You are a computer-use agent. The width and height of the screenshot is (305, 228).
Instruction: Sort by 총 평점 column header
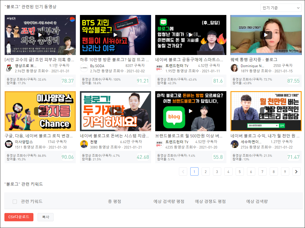click(114, 201)
